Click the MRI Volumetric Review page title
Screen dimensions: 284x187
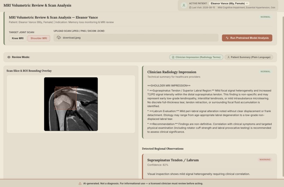click(x=37, y=5)
